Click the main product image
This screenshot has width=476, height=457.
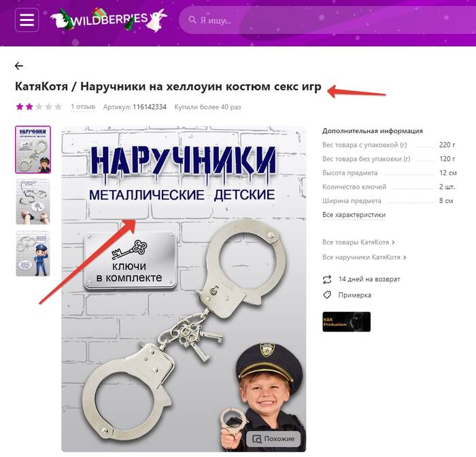click(x=184, y=289)
